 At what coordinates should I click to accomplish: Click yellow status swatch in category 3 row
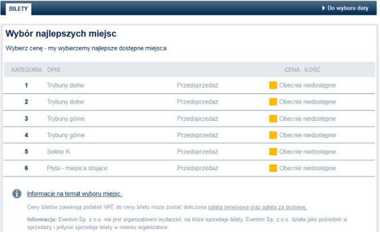[273, 119]
